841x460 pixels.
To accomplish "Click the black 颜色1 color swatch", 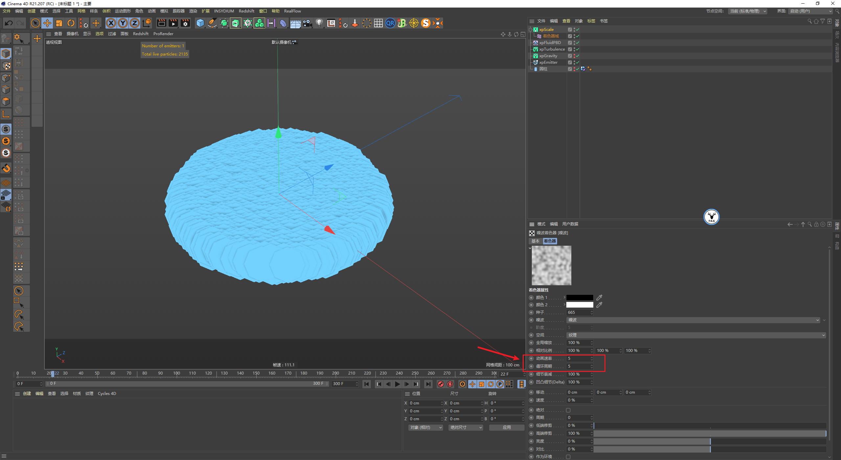I will point(580,297).
